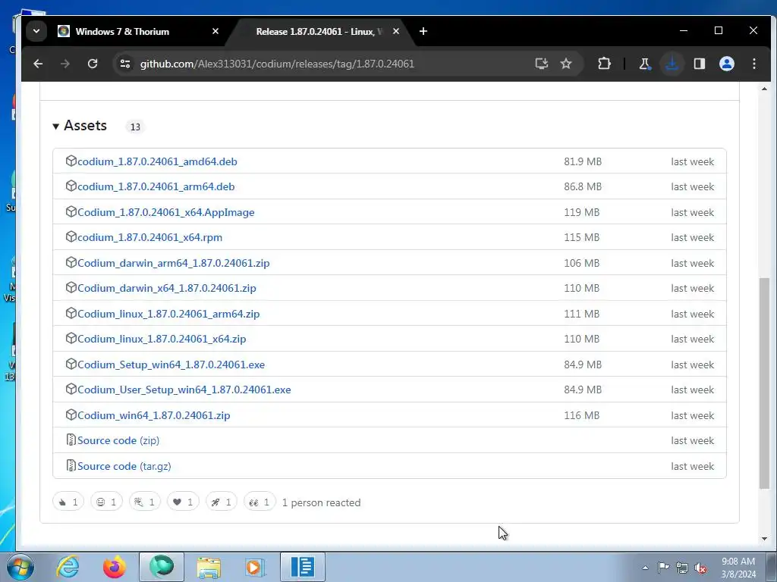Image resolution: width=777 pixels, height=582 pixels.
Task: Open a new browser tab
Action: [x=423, y=31]
